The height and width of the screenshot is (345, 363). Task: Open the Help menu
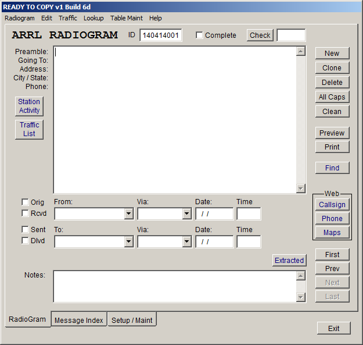tap(155, 18)
